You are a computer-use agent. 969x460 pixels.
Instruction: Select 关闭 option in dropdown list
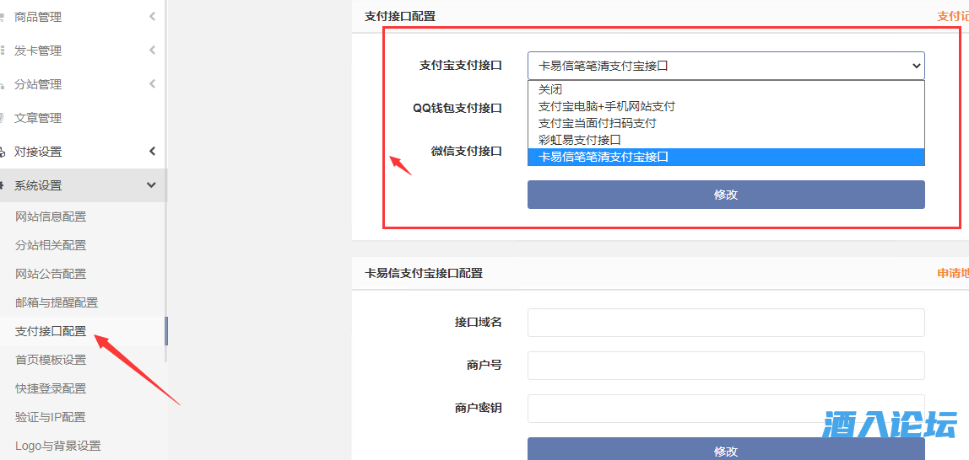click(550, 89)
